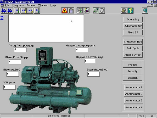Open the Window menu
This screenshot has height=118, width=157.
(43, 5)
